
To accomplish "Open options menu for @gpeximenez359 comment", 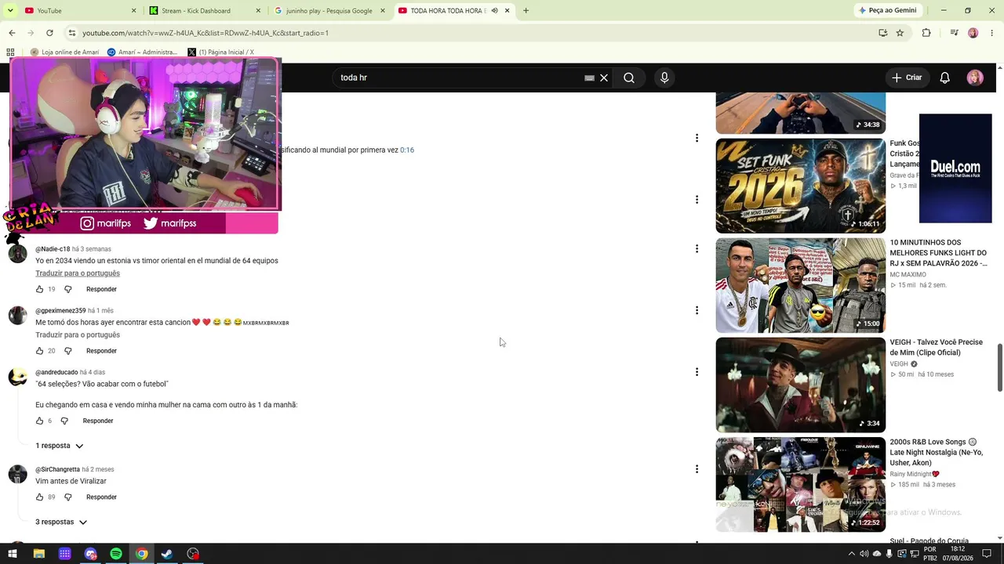I will click(x=697, y=311).
